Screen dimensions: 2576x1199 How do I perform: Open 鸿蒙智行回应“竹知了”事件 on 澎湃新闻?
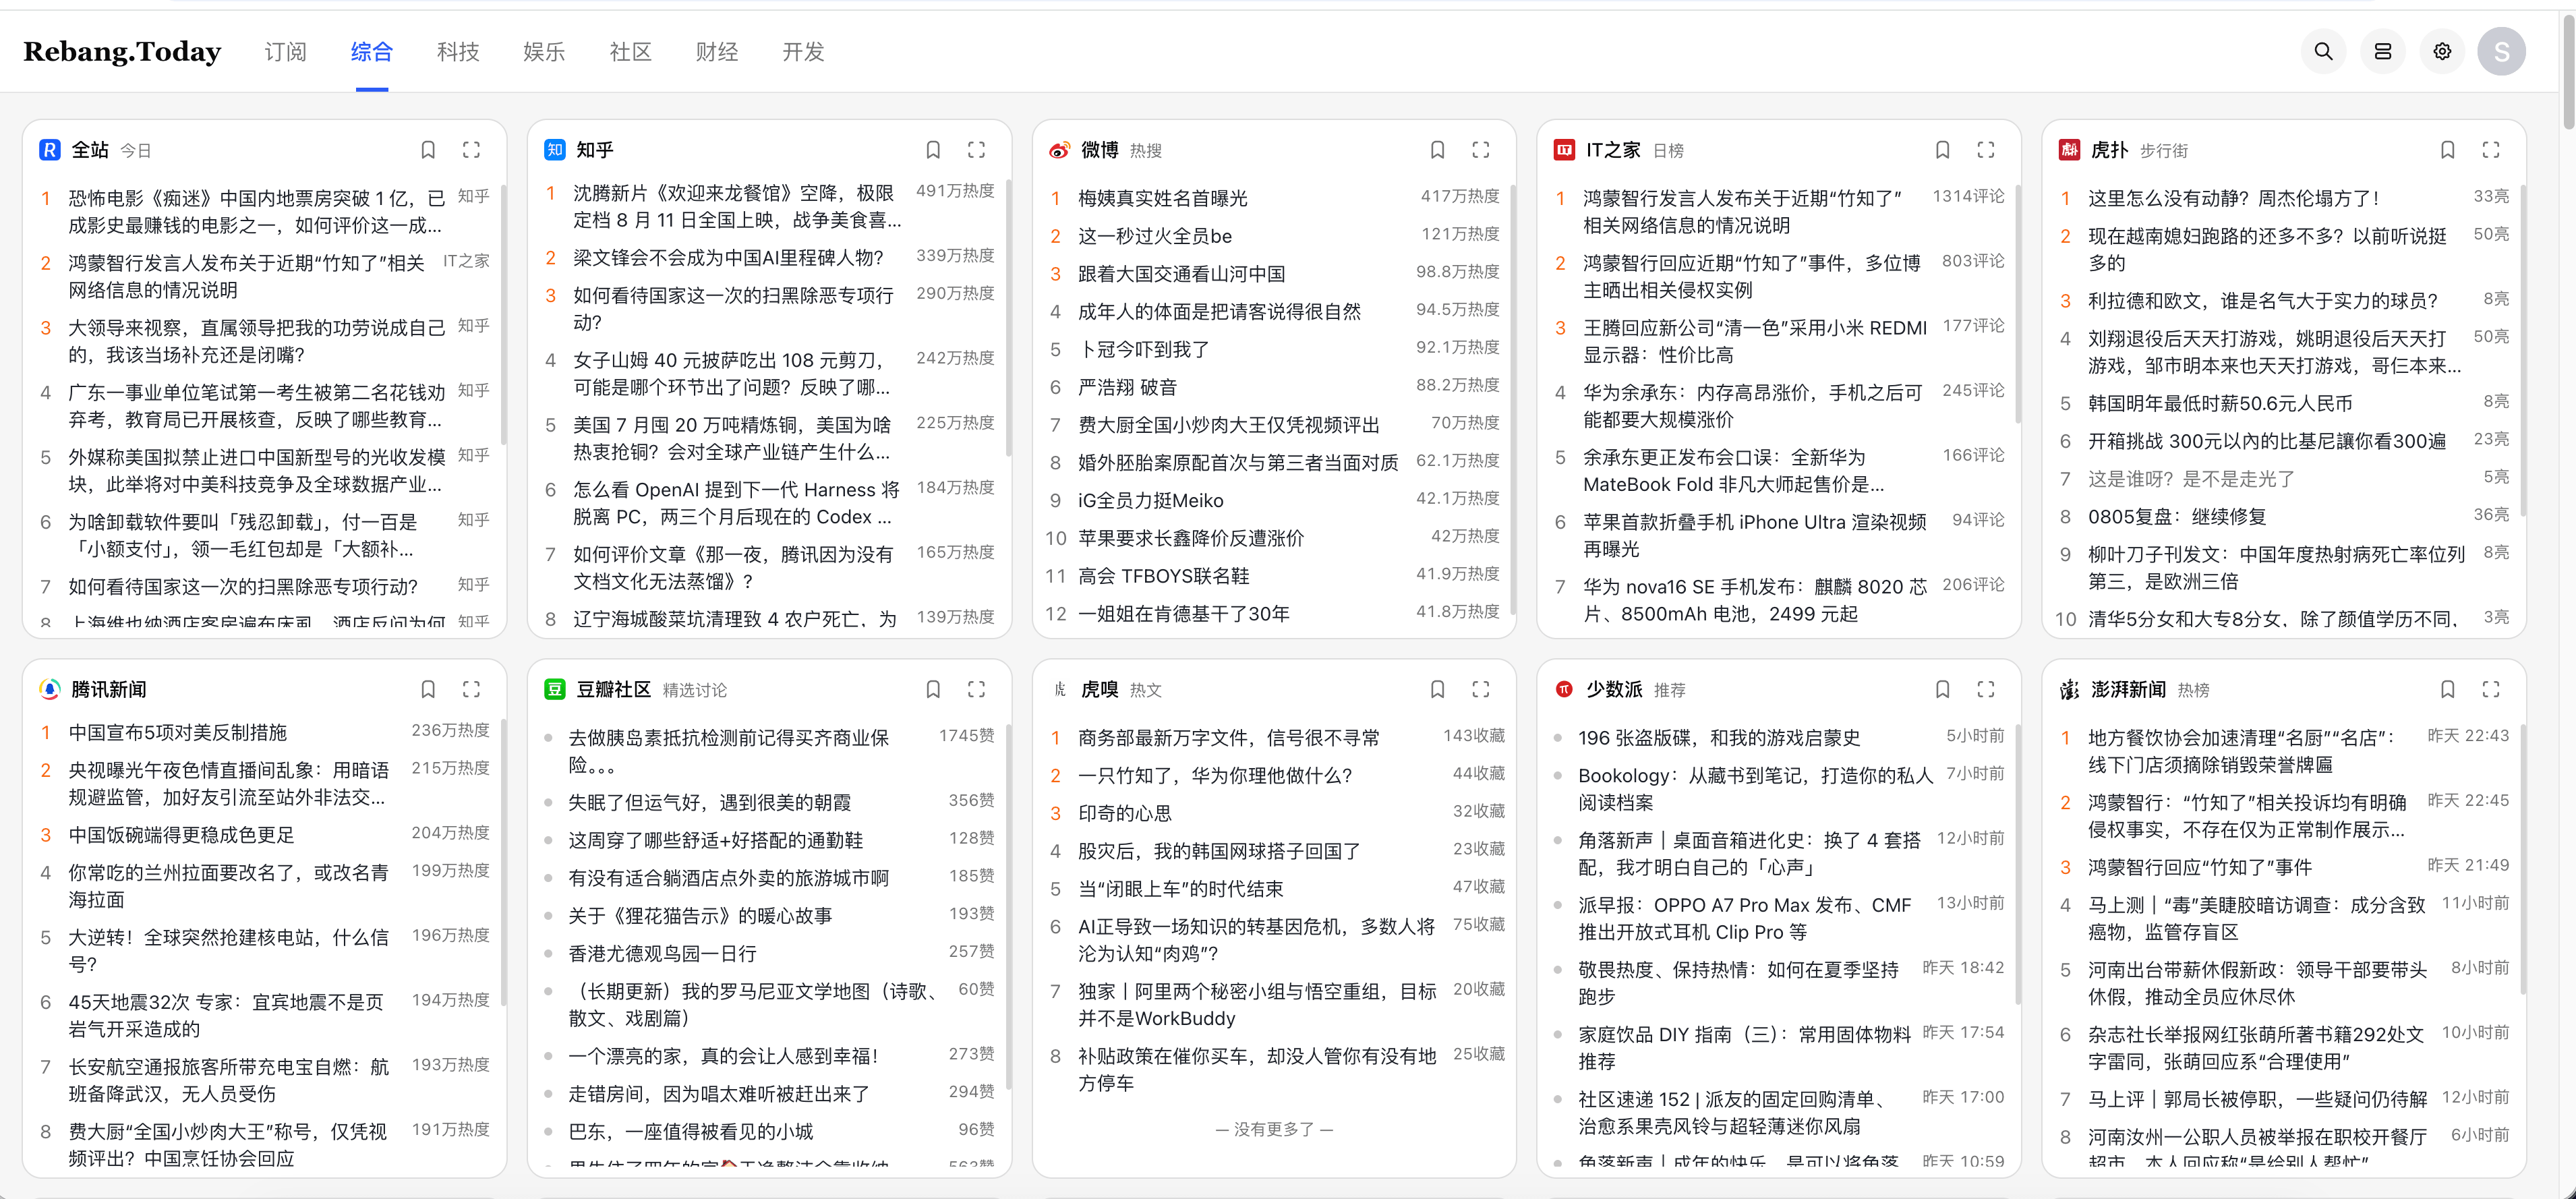point(2200,867)
